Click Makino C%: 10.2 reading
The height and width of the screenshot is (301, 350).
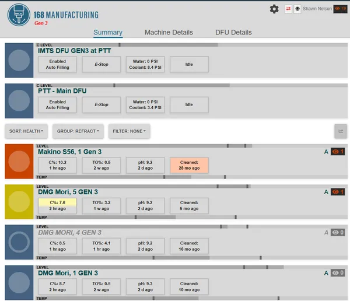(x=57, y=165)
